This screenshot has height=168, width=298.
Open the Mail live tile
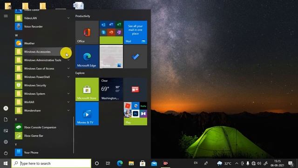tap(135, 32)
